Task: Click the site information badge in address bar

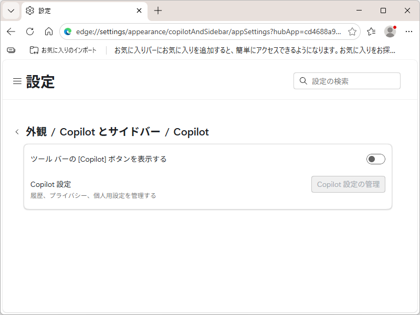Action: coord(68,31)
